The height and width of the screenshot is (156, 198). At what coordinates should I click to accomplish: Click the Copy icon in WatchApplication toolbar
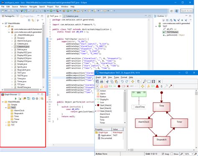112,81
